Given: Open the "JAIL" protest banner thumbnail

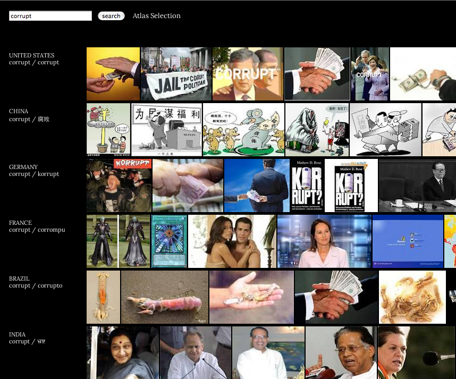Looking at the screenshot, I should click(x=176, y=74).
